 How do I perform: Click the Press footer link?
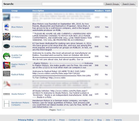click(x=62, y=120)
